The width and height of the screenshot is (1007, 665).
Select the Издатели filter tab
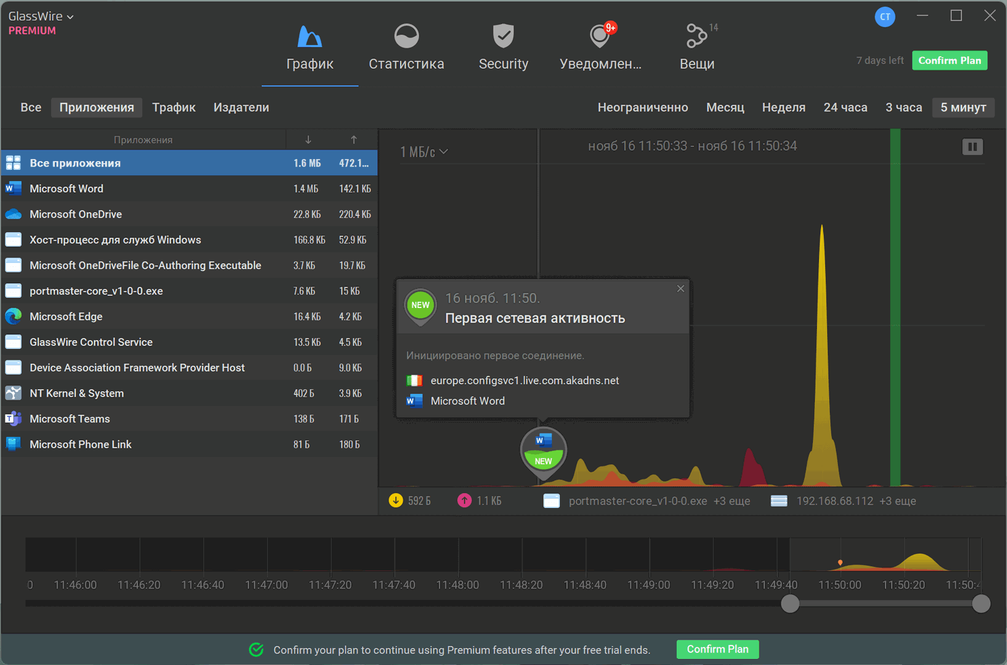(x=241, y=107)
